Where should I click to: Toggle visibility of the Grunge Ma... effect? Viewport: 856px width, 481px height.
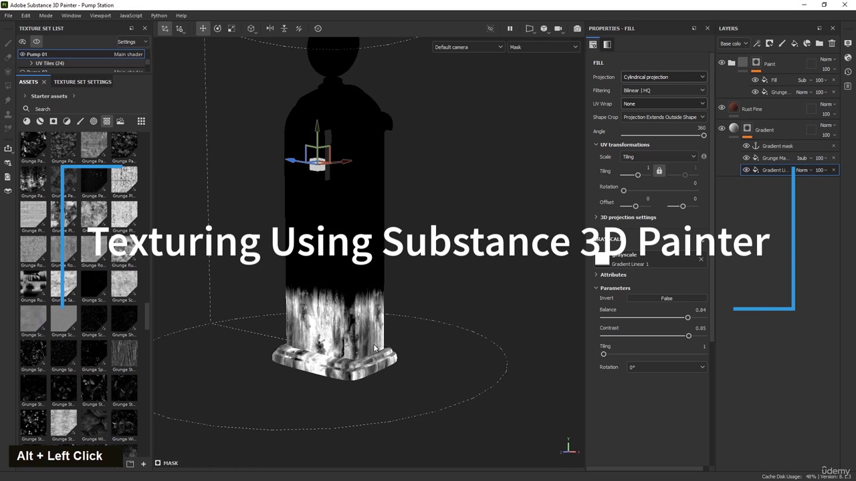point(746,158)
